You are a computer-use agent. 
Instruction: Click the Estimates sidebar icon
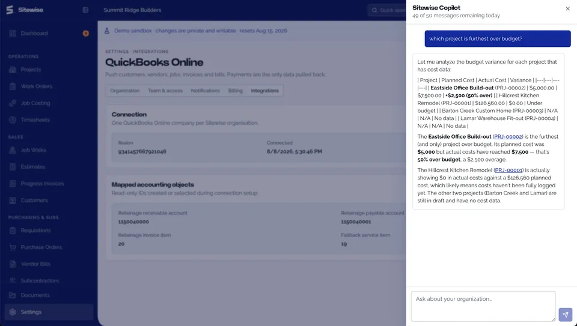(x=13, y=167)
